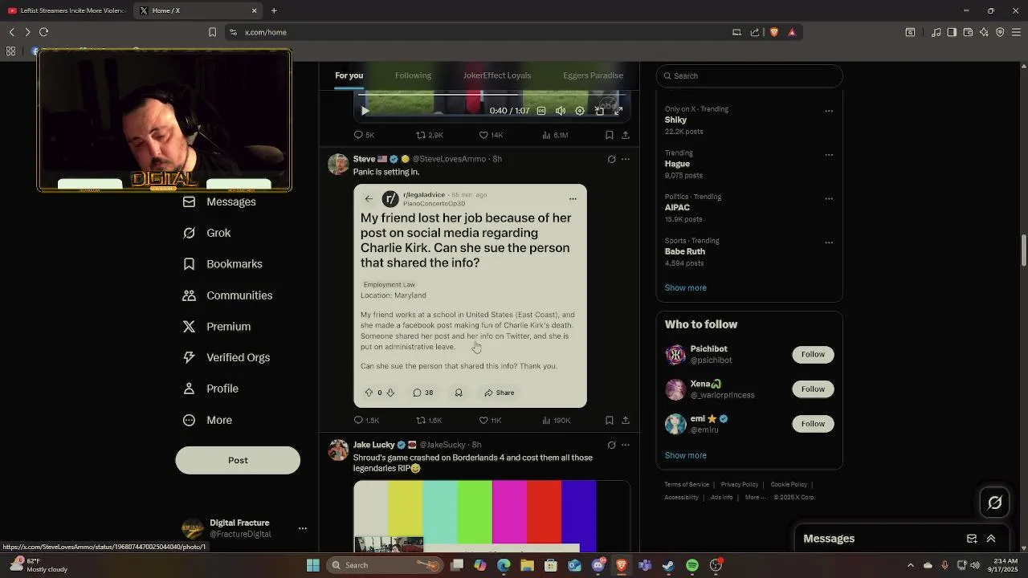Image resolution: width=1028 pixels, height=578 pixels.
Task: Toggle closed captions on the video
Action: 541,111
